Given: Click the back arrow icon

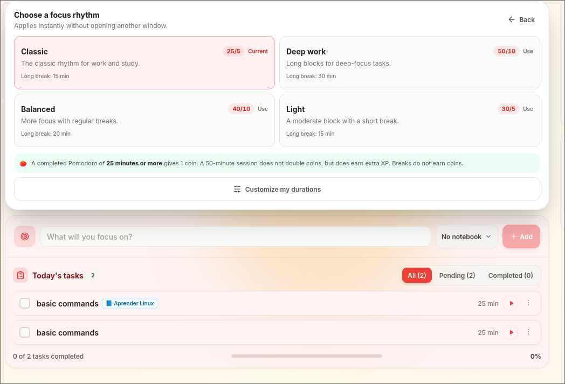Looking at the screenshot, I should click(511, 19).
